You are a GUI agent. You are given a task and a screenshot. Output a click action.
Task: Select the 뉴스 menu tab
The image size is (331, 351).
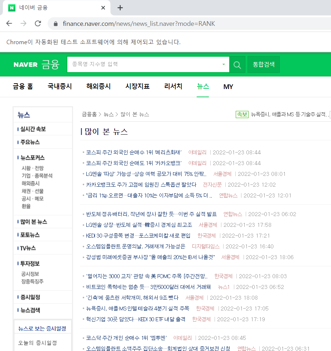203,86
